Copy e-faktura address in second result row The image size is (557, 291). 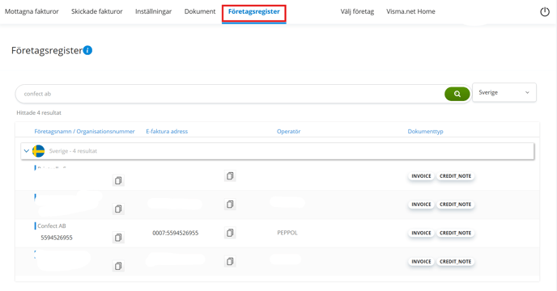(x=230, y=205)
